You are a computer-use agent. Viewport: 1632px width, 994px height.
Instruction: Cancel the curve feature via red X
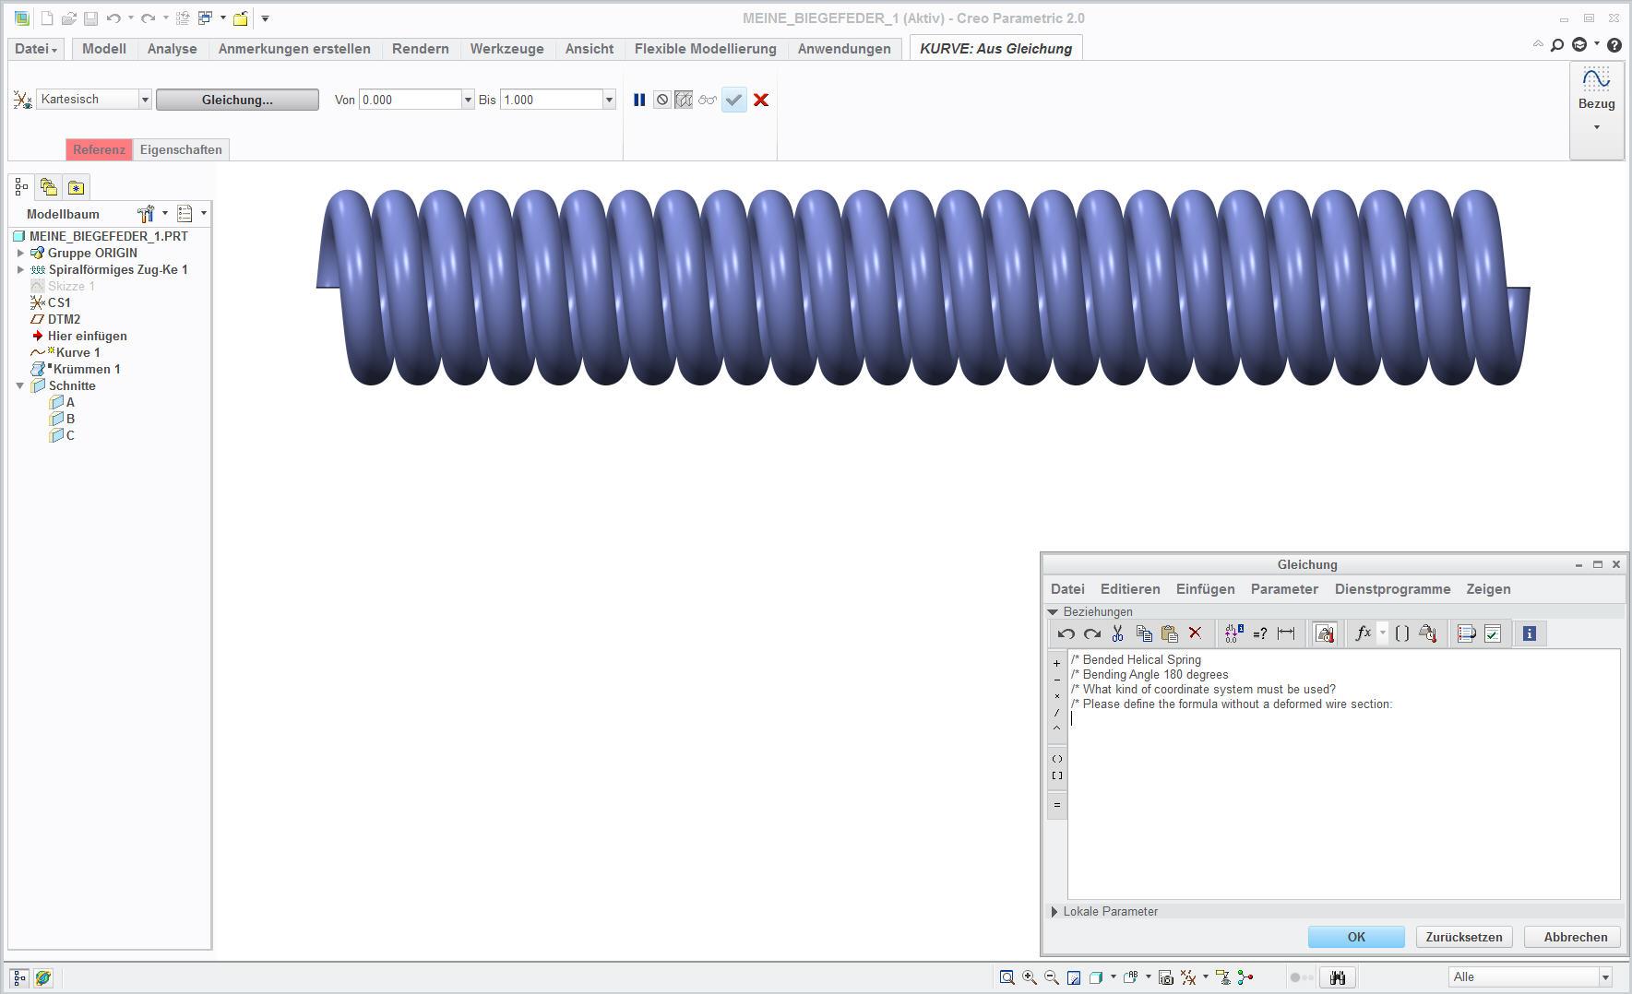pos(760,100)
